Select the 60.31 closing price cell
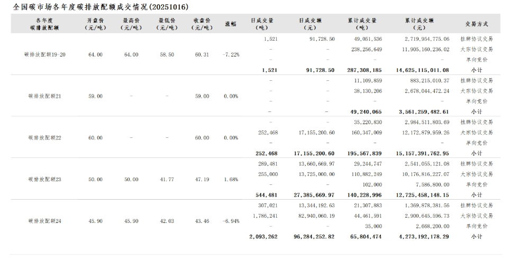 [202, 54]
